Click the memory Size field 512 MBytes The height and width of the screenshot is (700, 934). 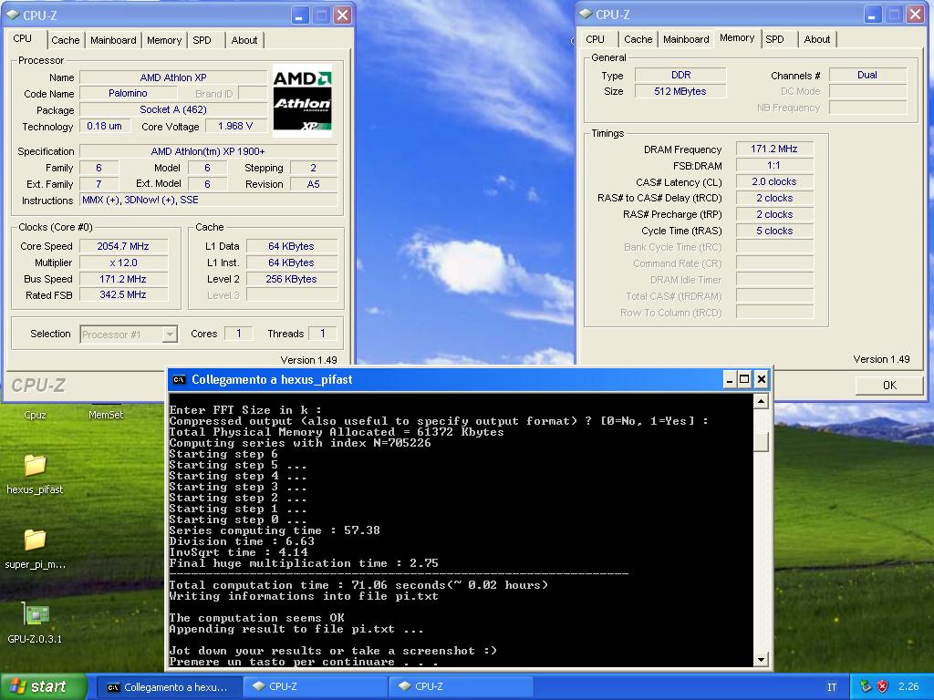680,91
